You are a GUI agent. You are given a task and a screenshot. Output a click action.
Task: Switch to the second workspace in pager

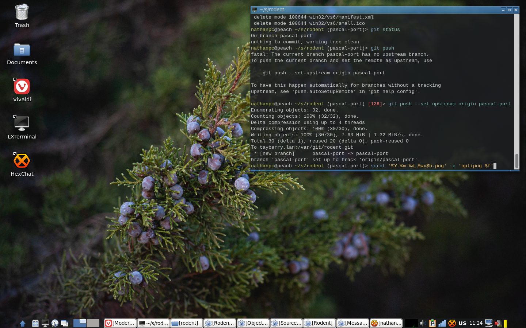pyautogui.click(x=93, y=323)
